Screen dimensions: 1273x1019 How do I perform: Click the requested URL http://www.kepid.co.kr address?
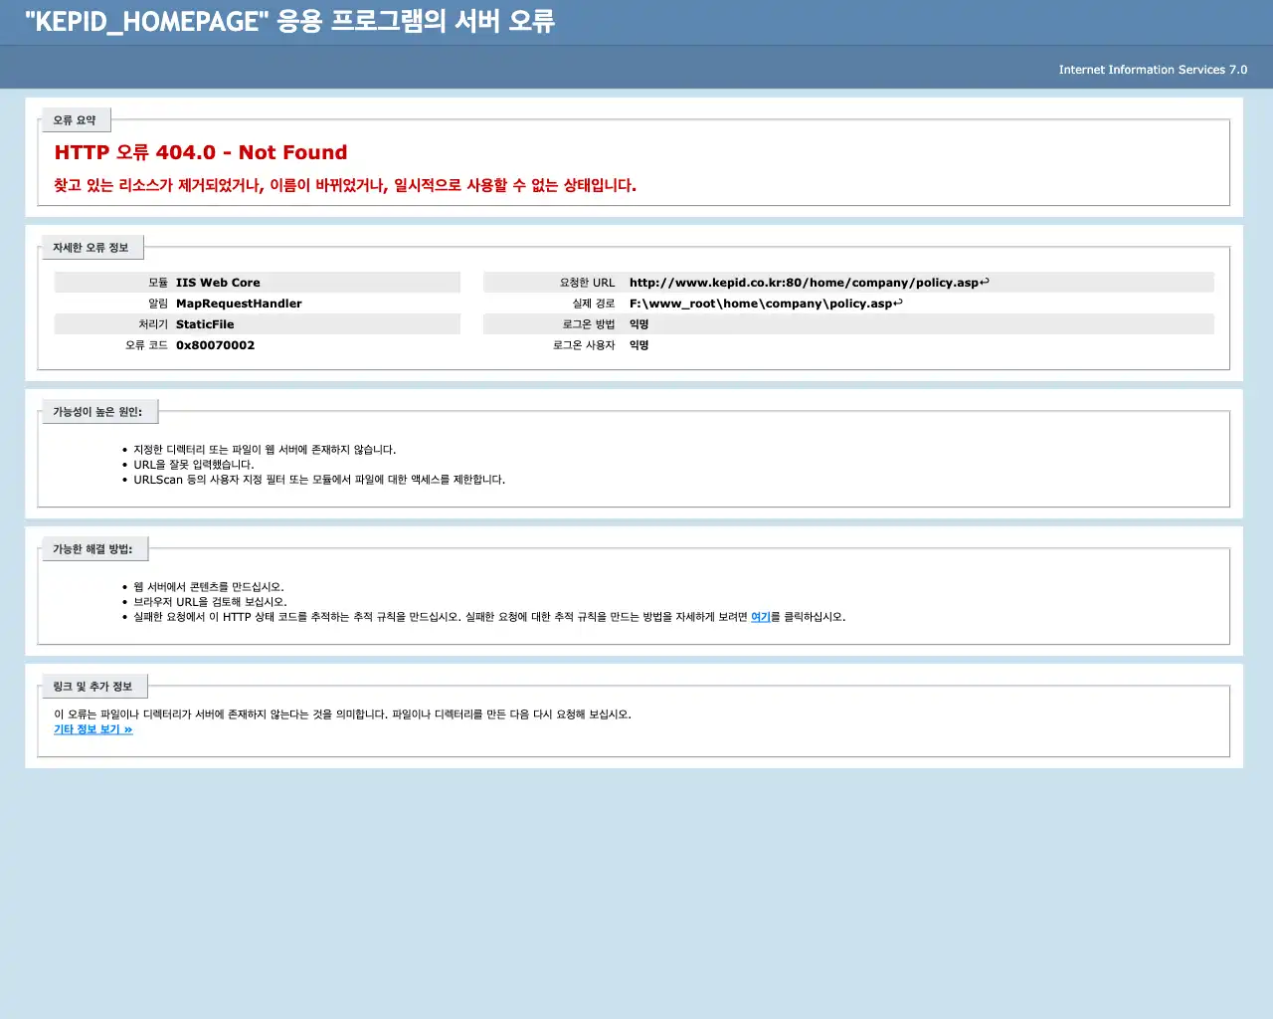pyautogui.click(x=806, y=282)
